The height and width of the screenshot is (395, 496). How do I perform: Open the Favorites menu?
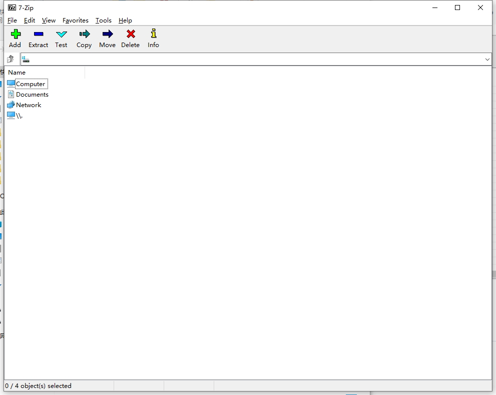click(75, 20)
